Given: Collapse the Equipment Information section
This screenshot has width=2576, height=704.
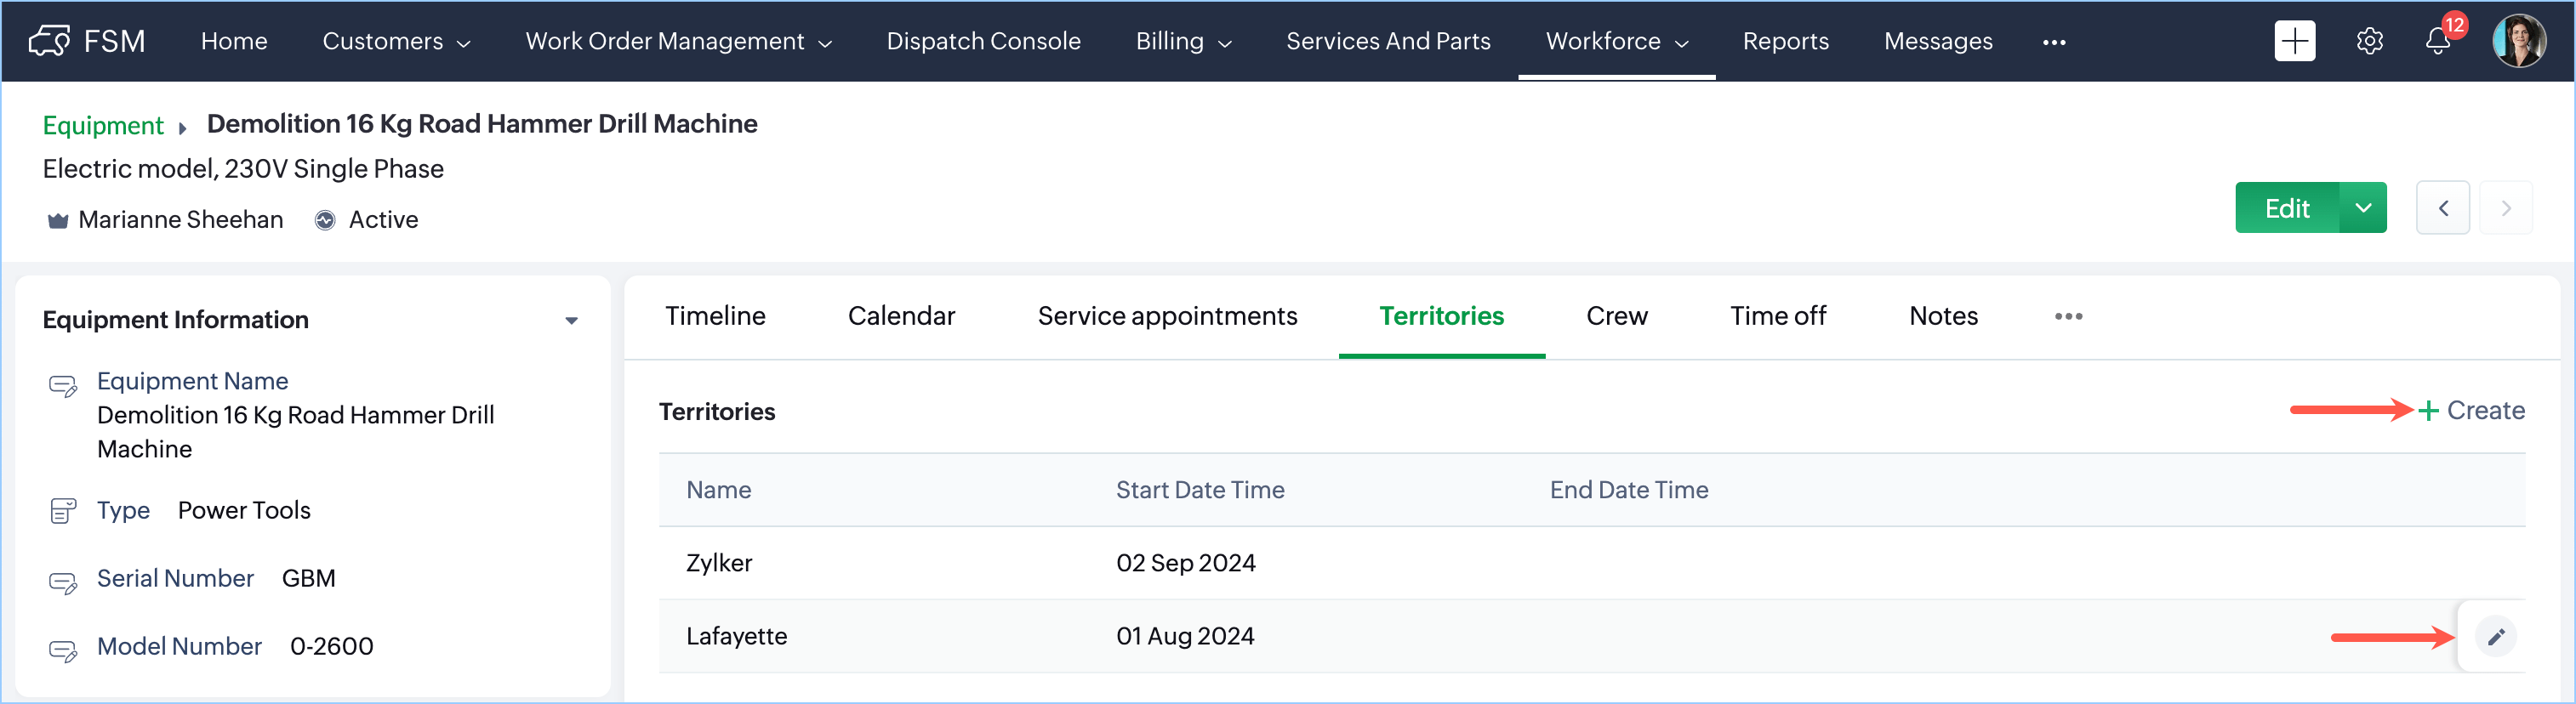Looking at the screenshot, I should point(571,321).
